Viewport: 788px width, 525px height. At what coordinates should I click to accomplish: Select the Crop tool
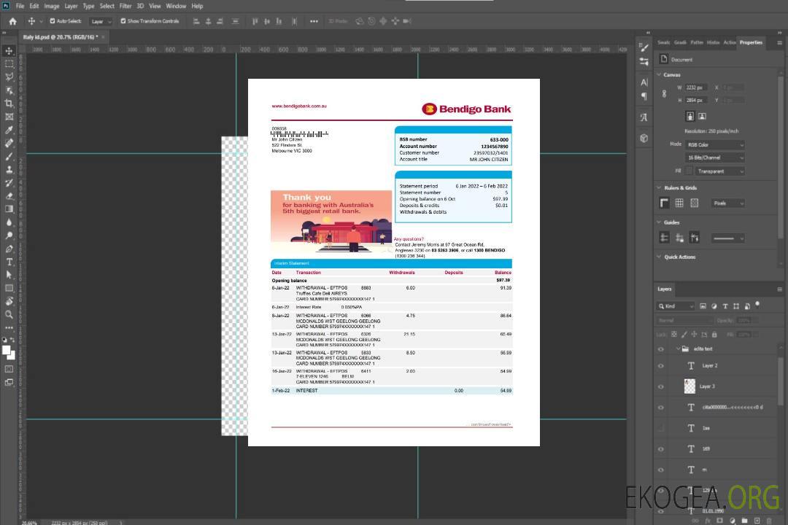[9, 104]
